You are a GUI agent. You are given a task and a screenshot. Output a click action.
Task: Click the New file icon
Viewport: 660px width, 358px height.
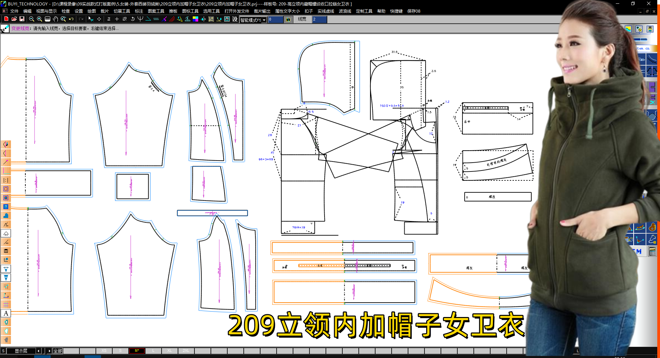pos(6,19)
